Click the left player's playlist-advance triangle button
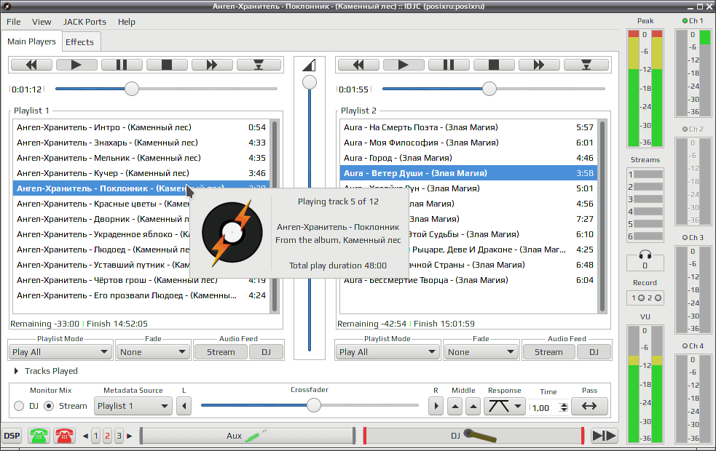 coord(259,65)
